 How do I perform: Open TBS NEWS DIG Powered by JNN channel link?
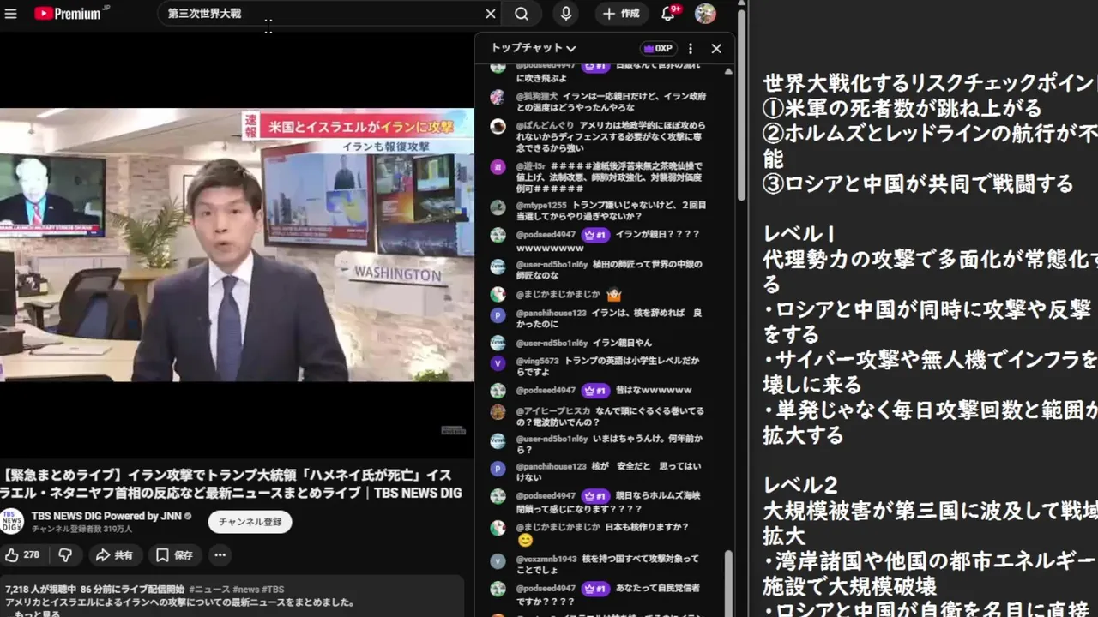click(106, 516)
